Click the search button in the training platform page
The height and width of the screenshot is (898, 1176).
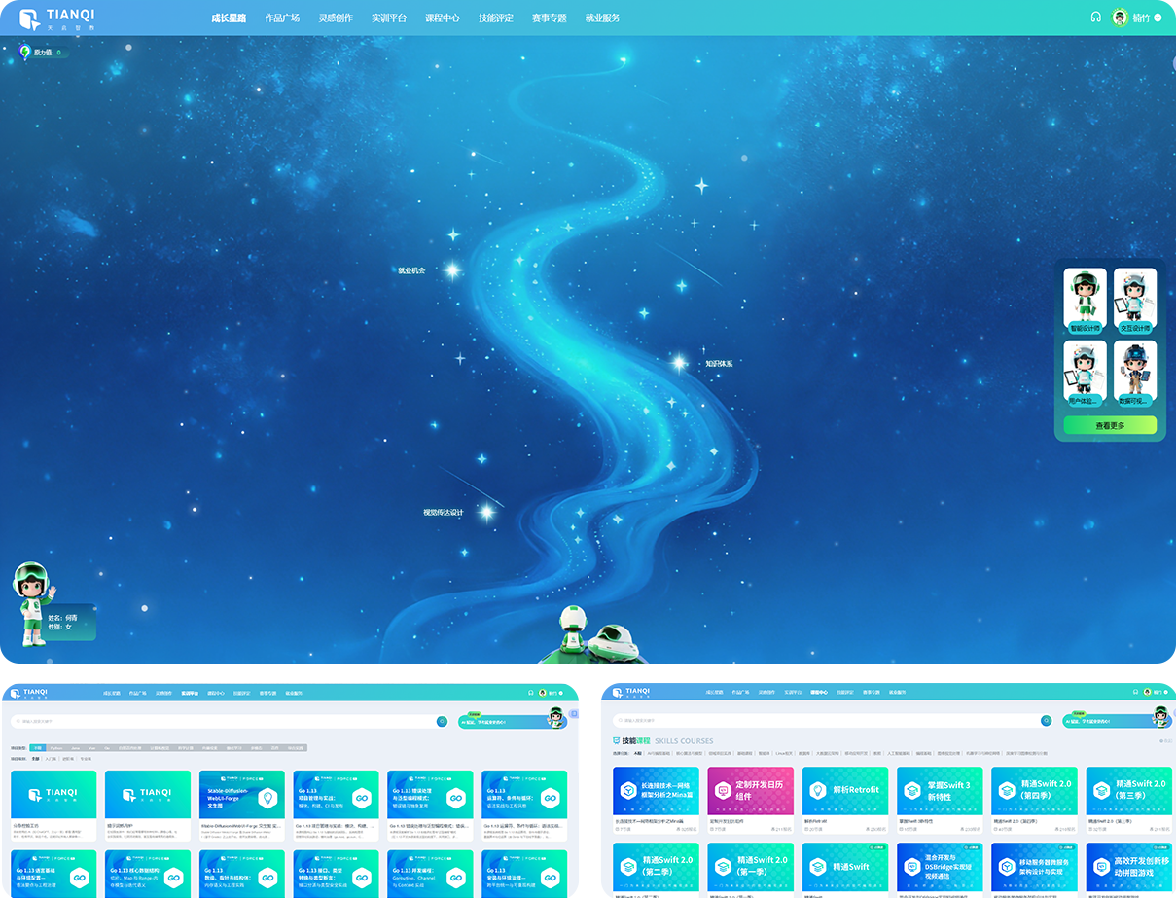point(443,721)
